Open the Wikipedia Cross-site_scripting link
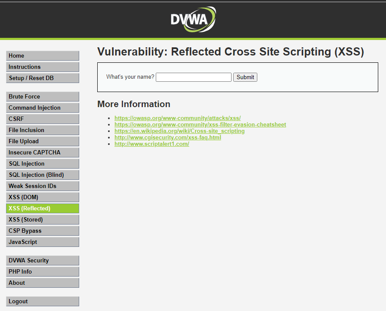Screen dimensions: 386x311 [x=179, y=131]
